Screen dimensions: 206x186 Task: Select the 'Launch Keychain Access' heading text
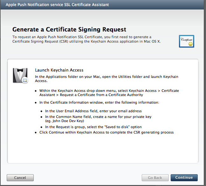[59, 70]
